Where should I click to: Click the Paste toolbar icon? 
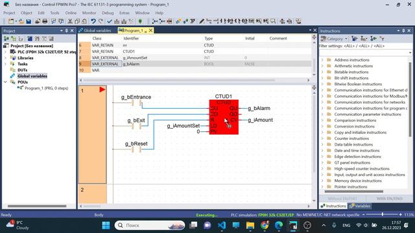pyautogui.click(x=84, y=21)
